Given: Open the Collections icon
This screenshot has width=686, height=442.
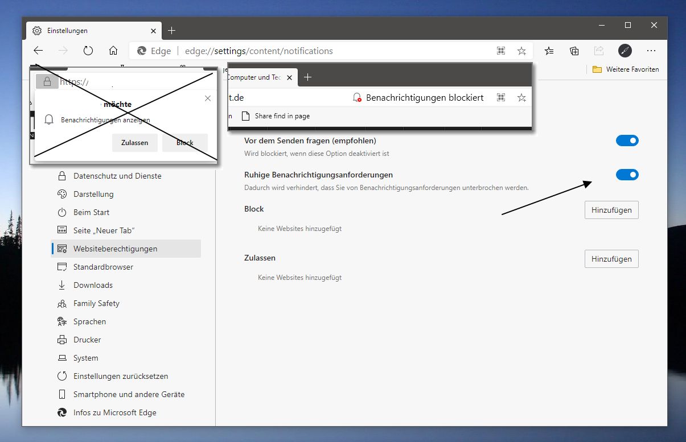Looking at the screenshot, I should (574, 51).
